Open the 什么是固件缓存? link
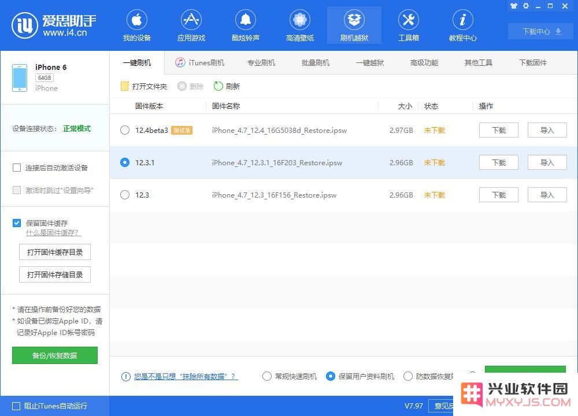Image resolution: width=578 pixels, height=416 pixels. tap(53, 233)
